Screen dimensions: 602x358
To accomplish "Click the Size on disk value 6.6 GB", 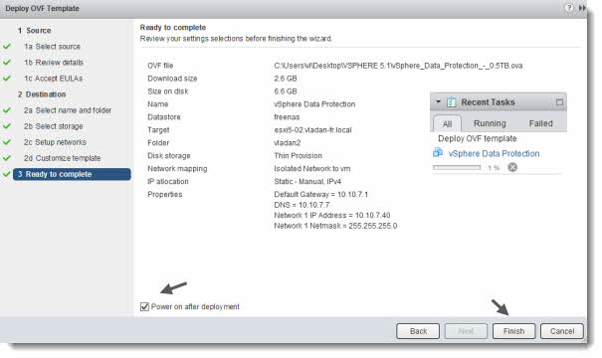I will pos(286,91).
